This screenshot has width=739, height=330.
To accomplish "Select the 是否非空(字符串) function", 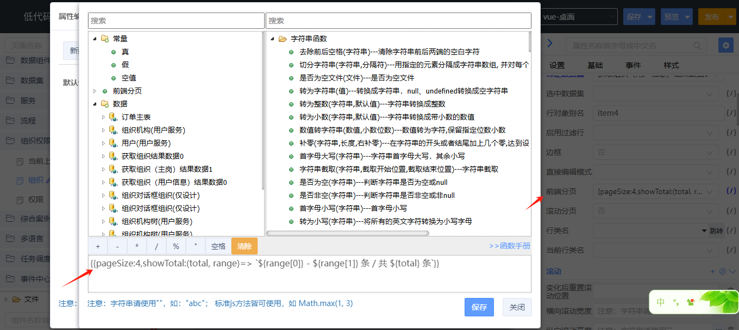I will pyautogui.click(x=377, y=195).
